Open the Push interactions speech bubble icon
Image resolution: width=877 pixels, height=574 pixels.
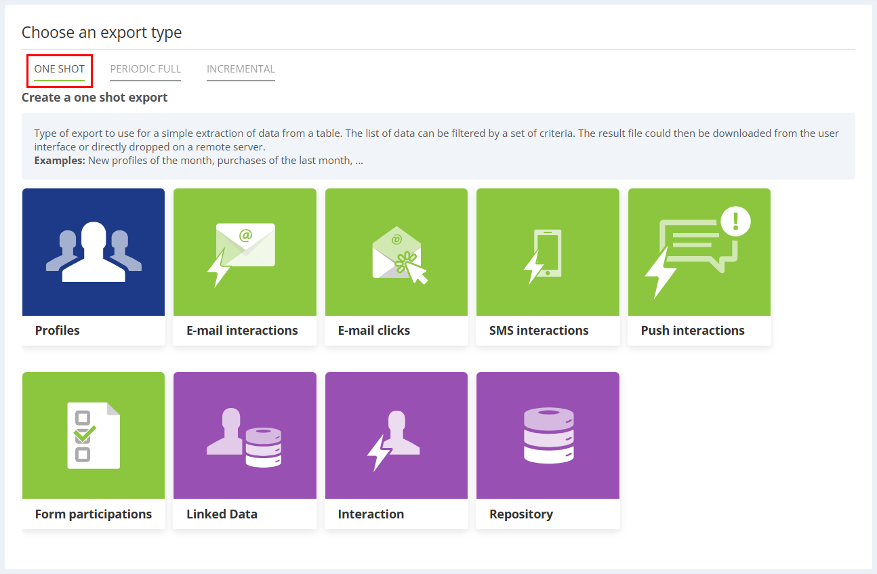coord(699,252)
